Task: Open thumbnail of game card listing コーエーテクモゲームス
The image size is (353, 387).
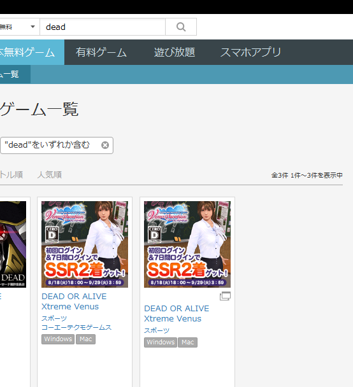Action: click(85, 244)
